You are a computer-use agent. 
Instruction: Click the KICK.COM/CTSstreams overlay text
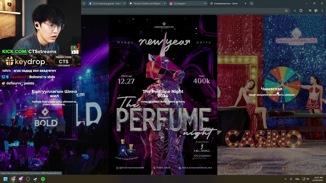tap(29, 52)
